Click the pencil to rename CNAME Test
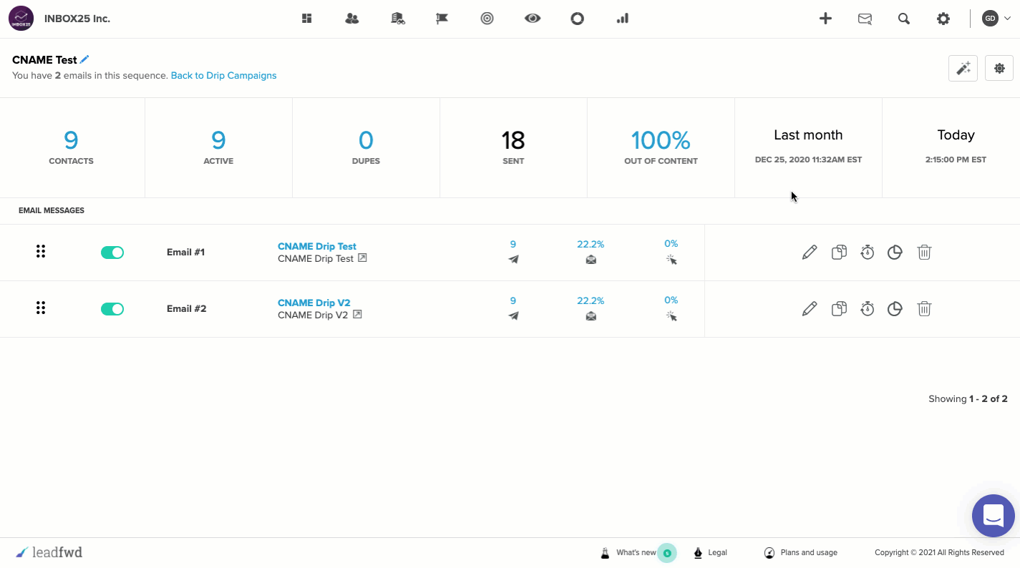Image resolution: width=1020 pixels, height=568 pixels. (x=84, y=59)
